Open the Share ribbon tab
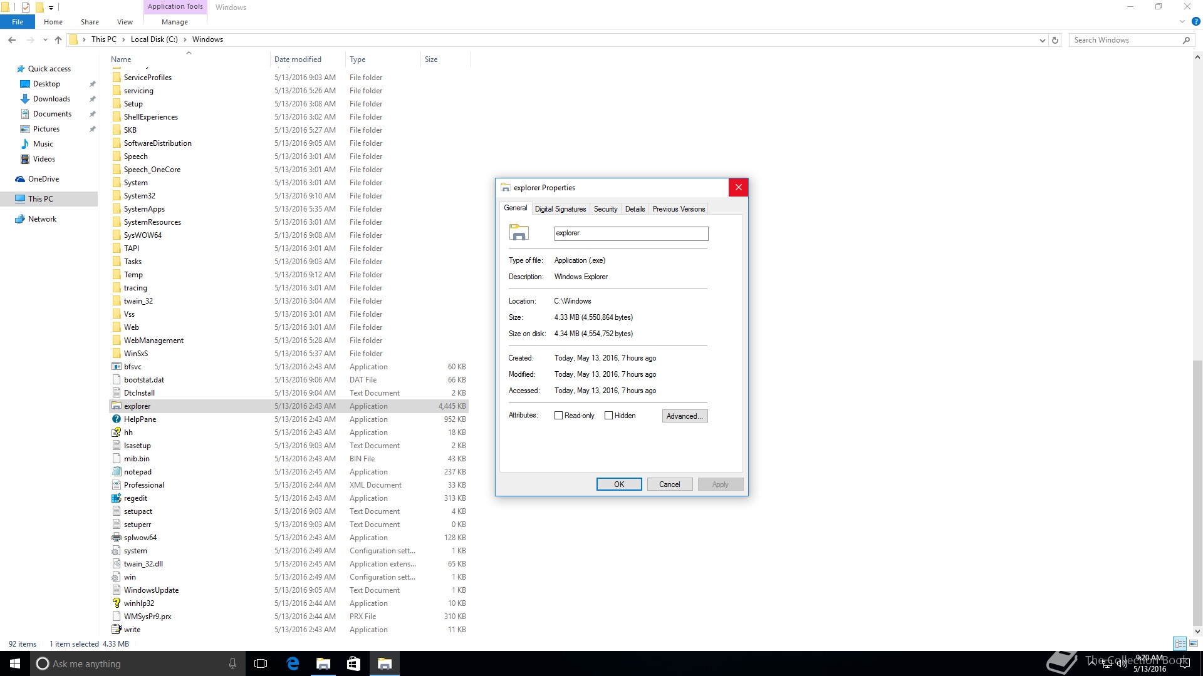Viewport: 1203px width, 676px height. pos(90,22)
